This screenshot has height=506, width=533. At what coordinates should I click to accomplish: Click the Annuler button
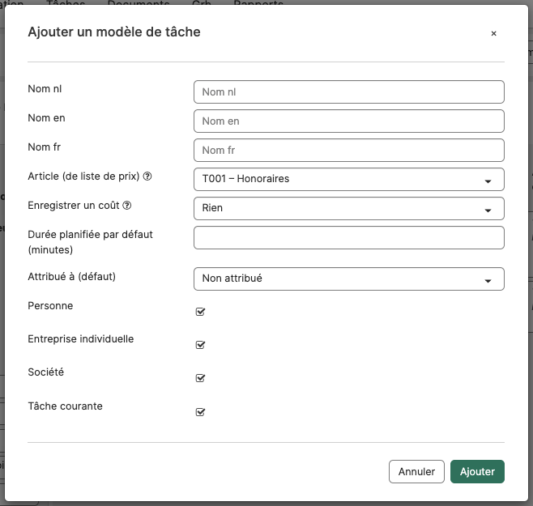[416, 471]
